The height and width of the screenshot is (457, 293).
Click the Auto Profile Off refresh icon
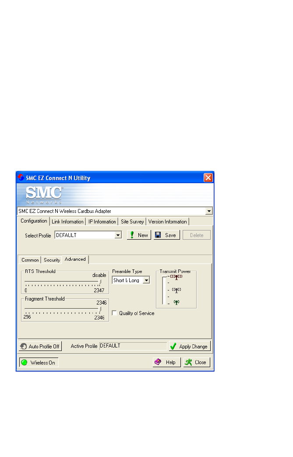(x=23, y=346)
